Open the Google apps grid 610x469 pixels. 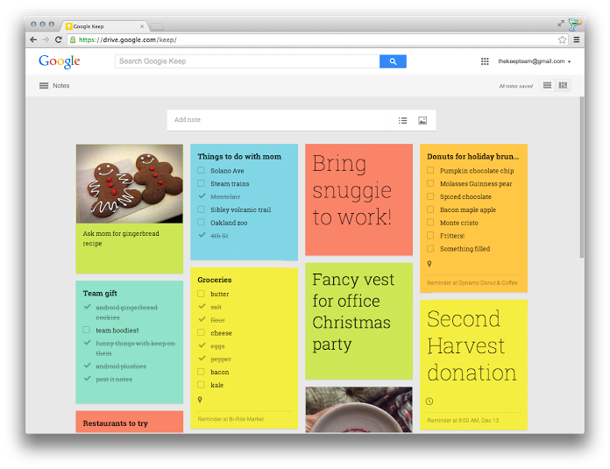pyautogui.click(x=485, y=61)
